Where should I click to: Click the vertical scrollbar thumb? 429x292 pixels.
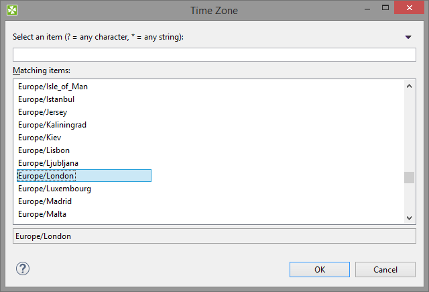pyautogui.click(x=409, y=177)
